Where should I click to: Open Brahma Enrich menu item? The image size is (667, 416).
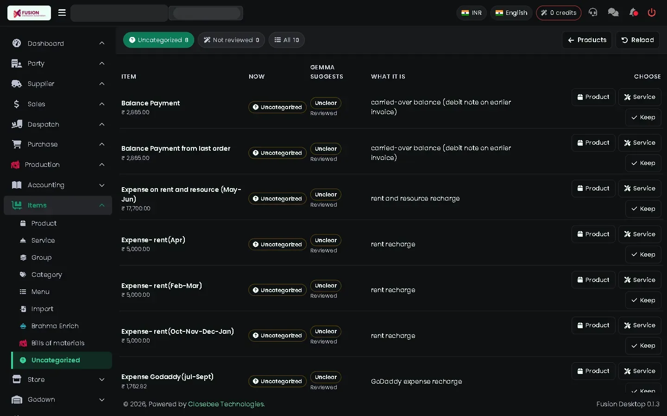pos(62,326)
